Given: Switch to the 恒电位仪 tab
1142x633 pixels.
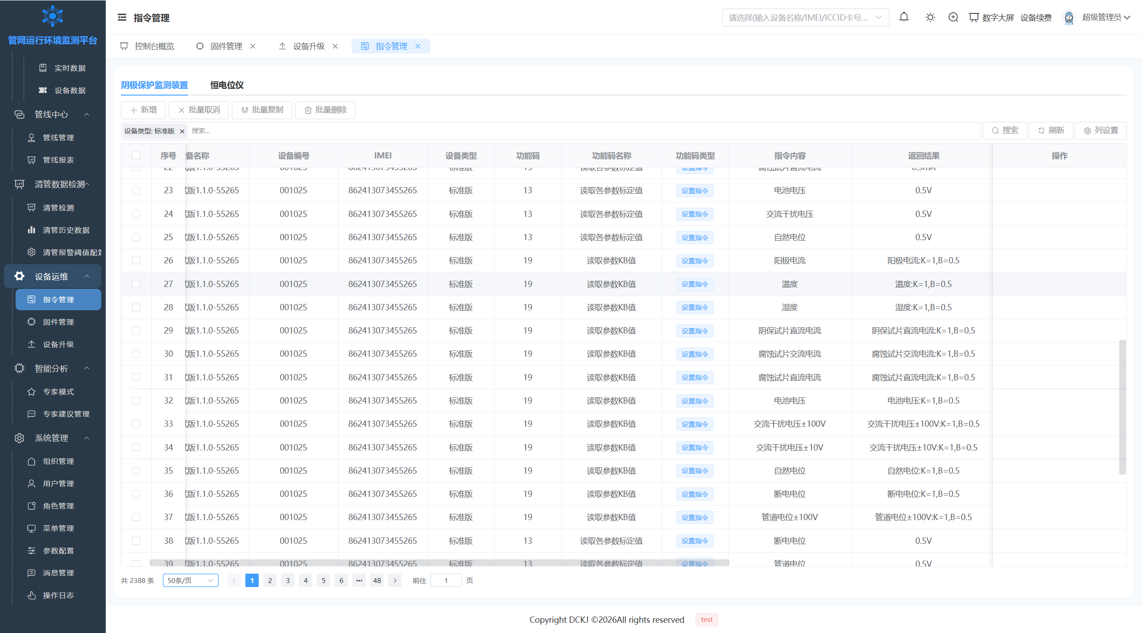Looking at the screenshot, I should coord(227,85).
